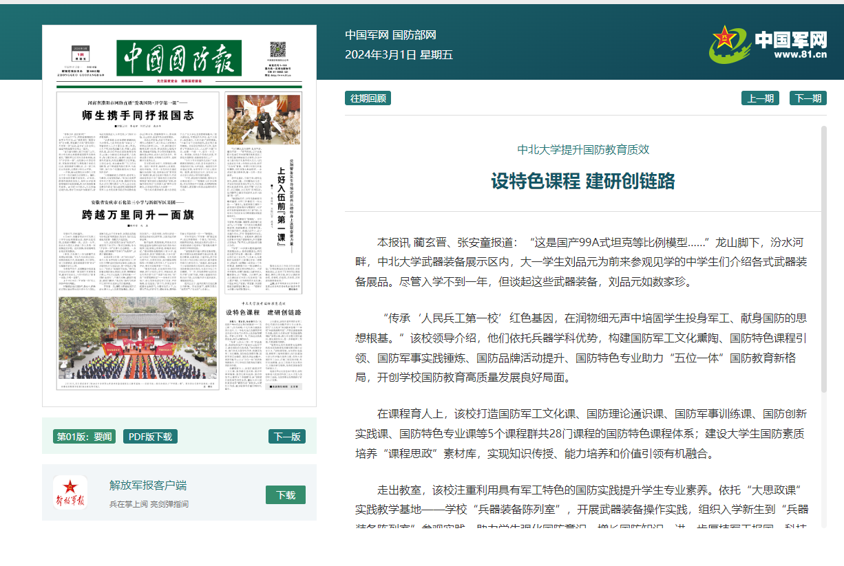The height and width of the screenshot is (566, 844).
Task: Click the 解放军报 red app icon
Action: [x=70, y=492]
